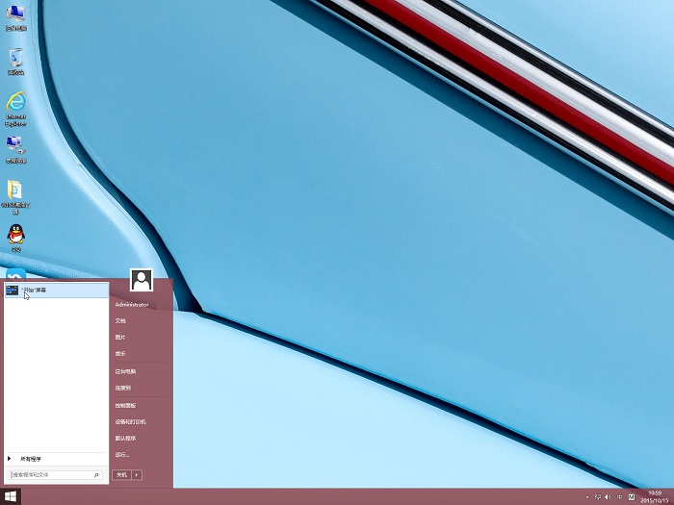Open the arrow next to 关机 button
Screen dimensions: 674x505
[138, 474]
